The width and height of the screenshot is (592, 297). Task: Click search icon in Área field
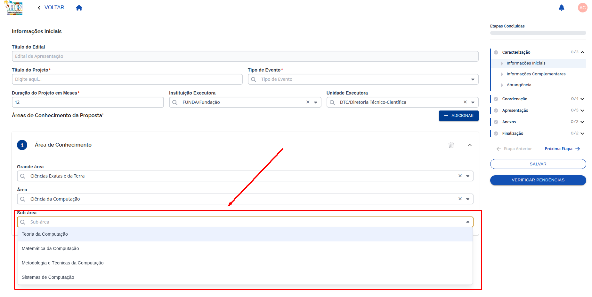(23, 199)
